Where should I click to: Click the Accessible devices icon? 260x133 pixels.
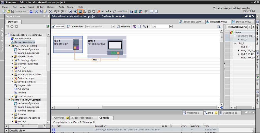point(132,11)
